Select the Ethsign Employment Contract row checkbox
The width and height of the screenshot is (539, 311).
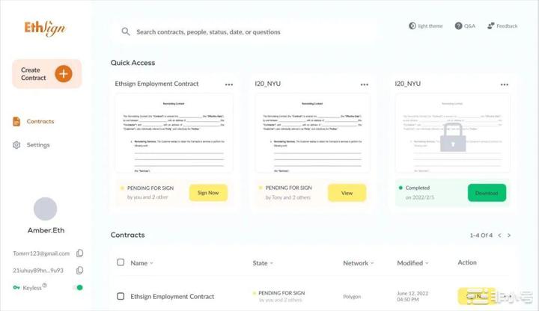121,296
